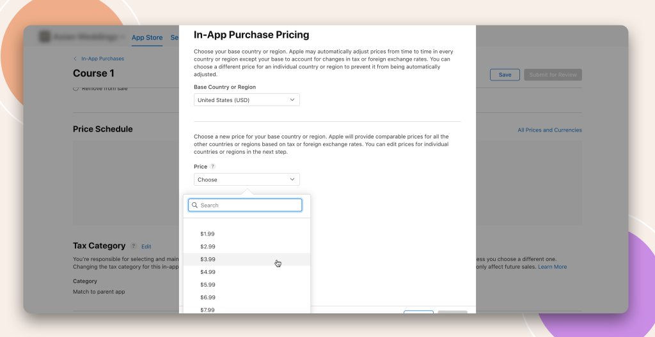The height and width of the screenshot is (337, 655).
Task: Open the Learn More link
Action: click(x=552, y=267)
